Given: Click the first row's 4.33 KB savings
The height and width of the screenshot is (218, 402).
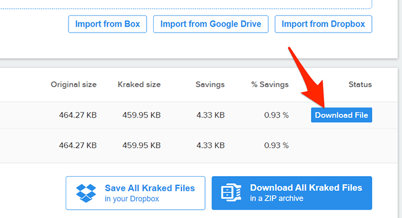Looking at the screenshot, I should tap(210, 115).
